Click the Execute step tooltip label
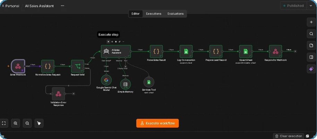The width and height of the screenshot is (317, 139). [108, 35]
